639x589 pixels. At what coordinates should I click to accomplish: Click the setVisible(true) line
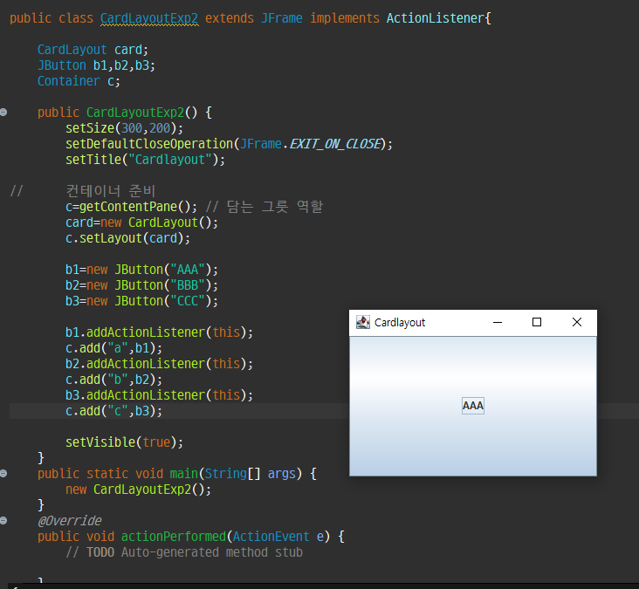tap(124, 442)
